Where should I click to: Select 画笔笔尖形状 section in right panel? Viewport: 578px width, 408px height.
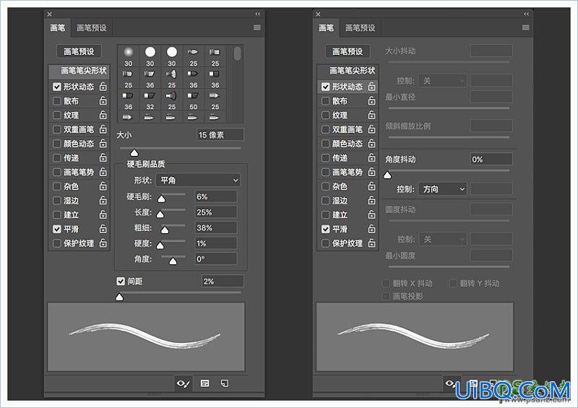coord(348,70)
